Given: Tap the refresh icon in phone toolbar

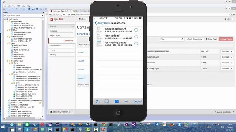Looking at the screenshot, I should [x=97, y=102].
